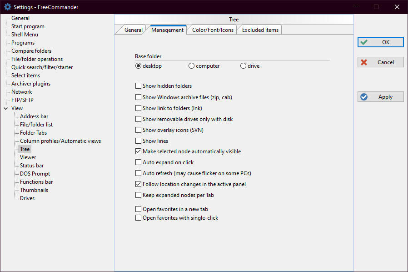Click the blue checkmark Apply icon

[x=364, y=97]
